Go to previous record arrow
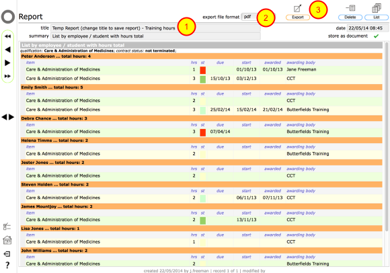 7,50
